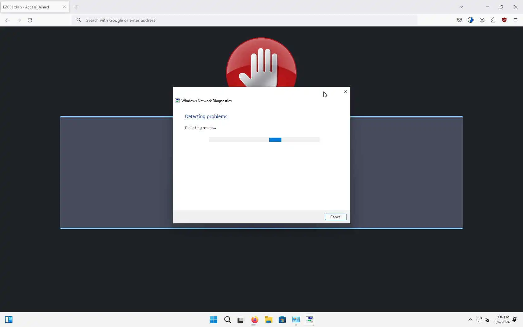Open the Firefox account menu

pyautogui.click(x=482, y=20)
